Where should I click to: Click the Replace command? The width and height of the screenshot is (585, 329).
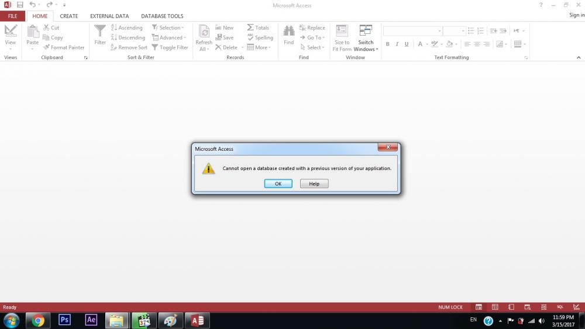point(312,27)
